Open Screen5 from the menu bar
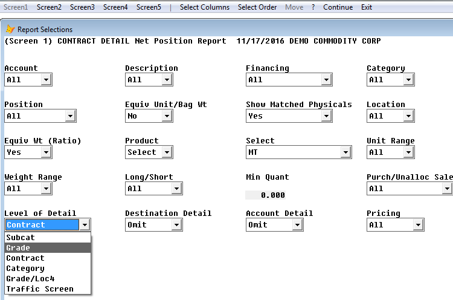 pos(149,7)
